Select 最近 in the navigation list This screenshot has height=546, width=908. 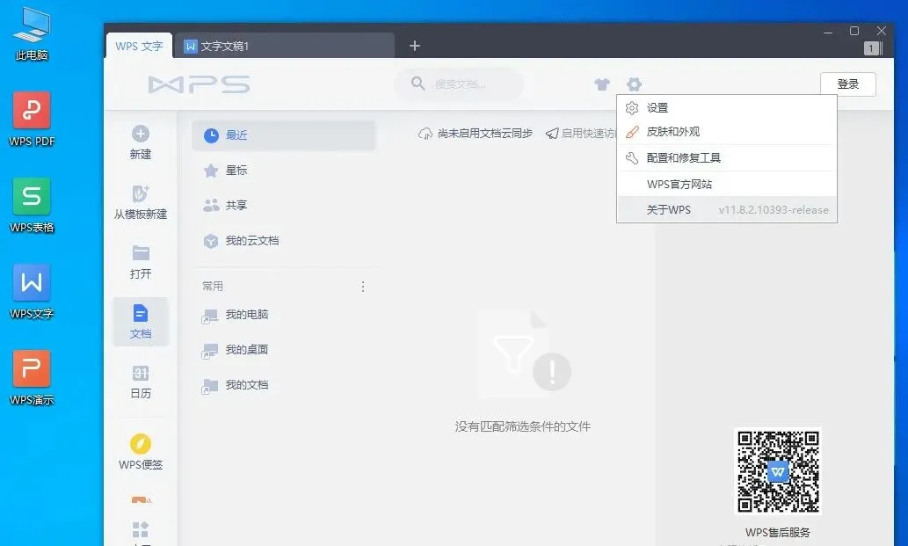tap(284, 135)
